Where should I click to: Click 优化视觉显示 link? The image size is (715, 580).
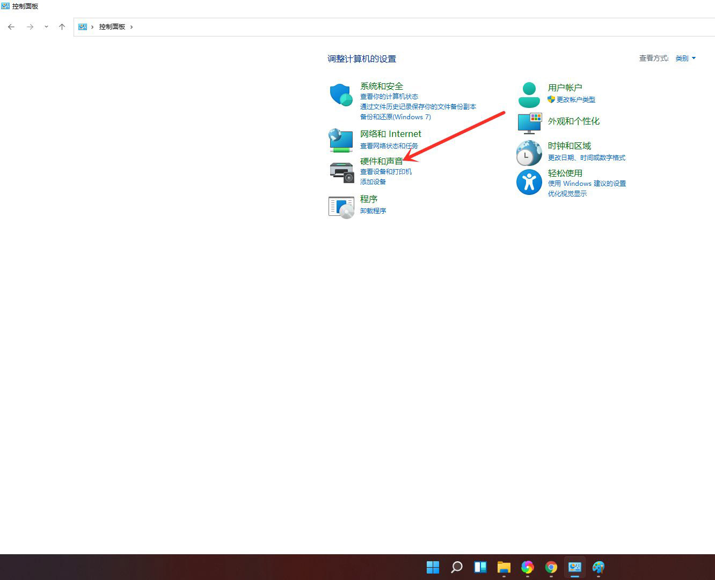click(x=567, y=194)
